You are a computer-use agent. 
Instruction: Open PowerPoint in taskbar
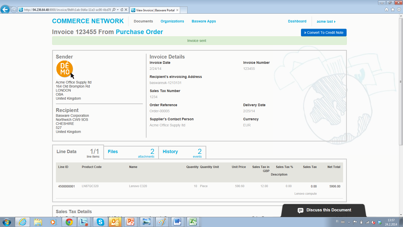click(131, 222)
